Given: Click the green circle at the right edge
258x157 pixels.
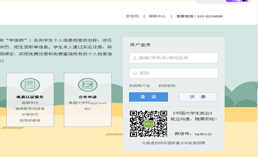Looking at the screenshot, I should pos(257,84).
